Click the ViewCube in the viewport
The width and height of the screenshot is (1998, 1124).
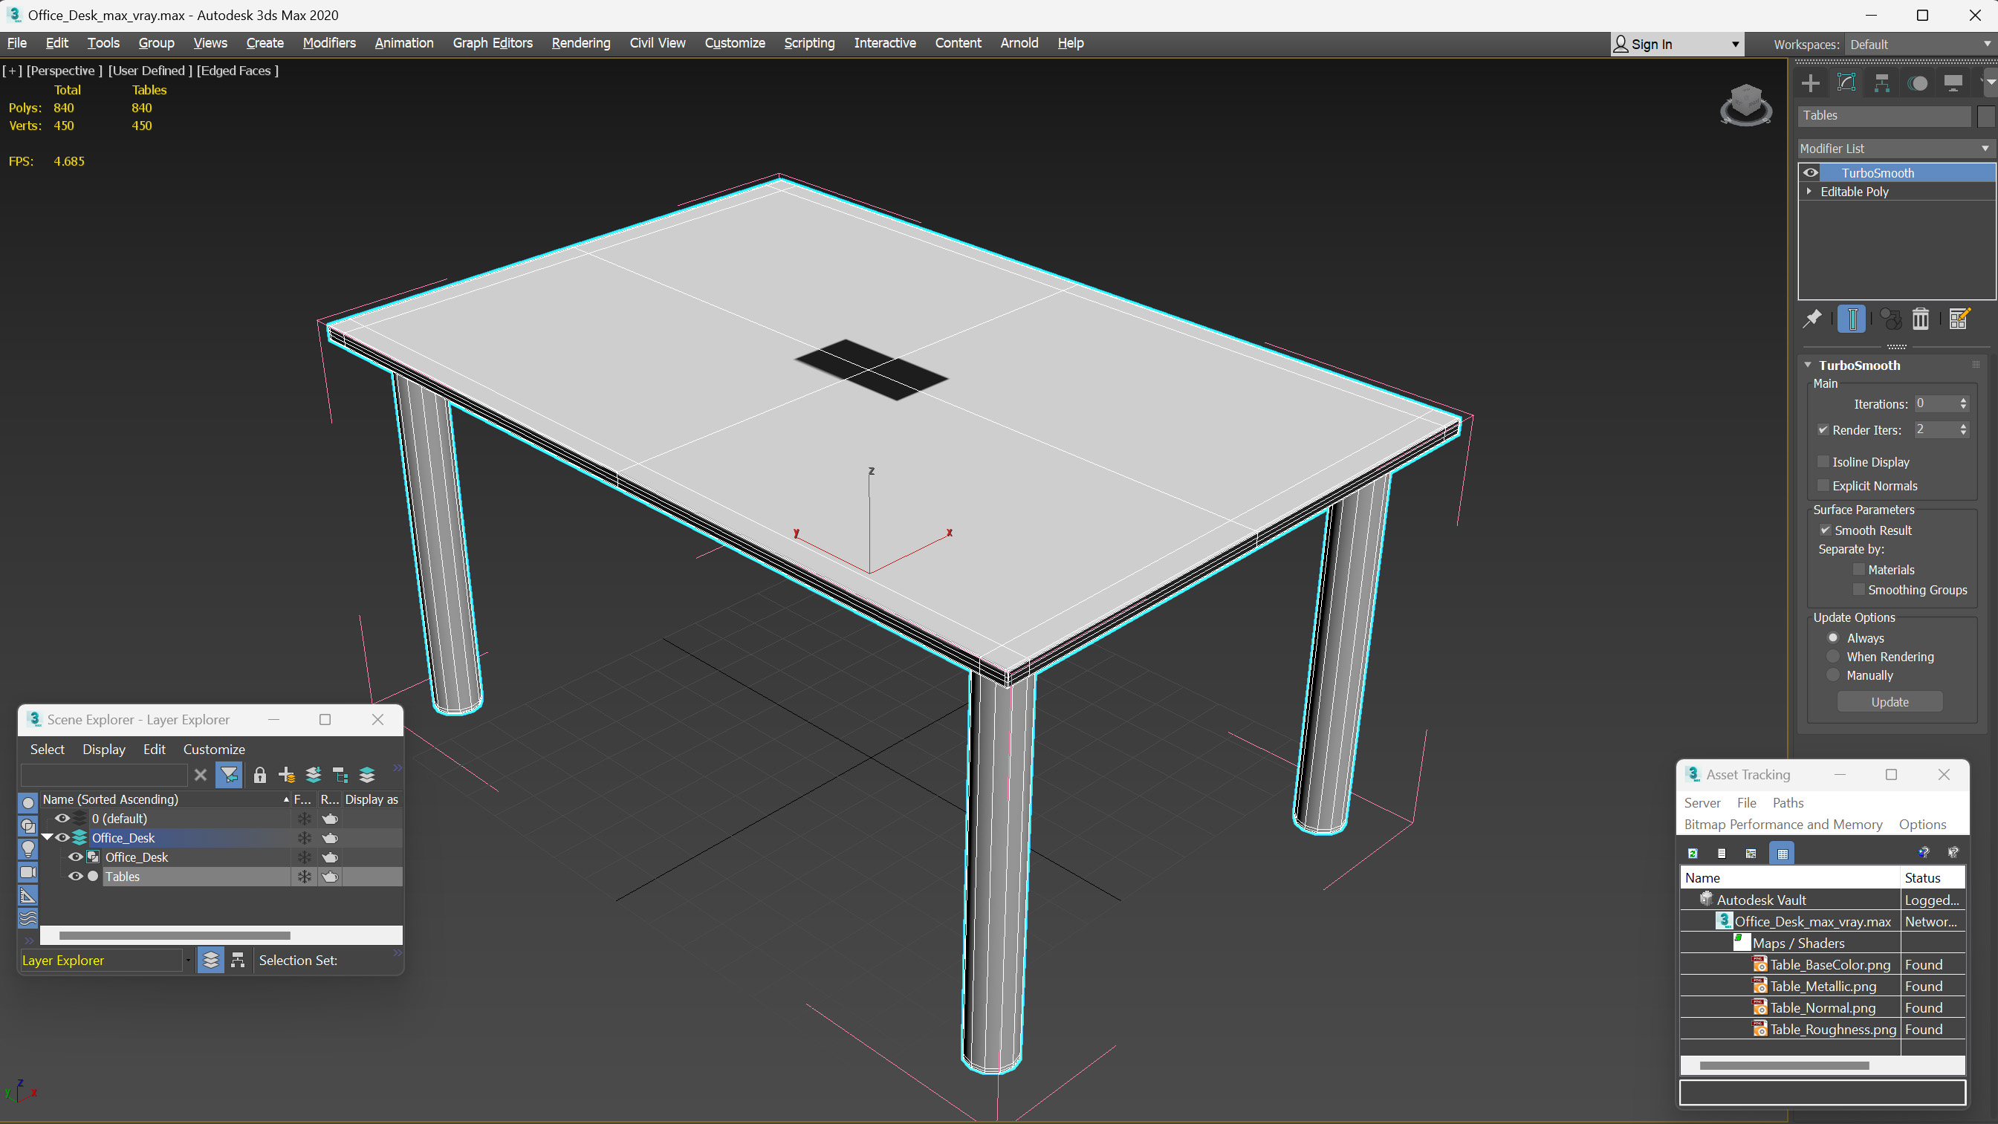click(x=1745, y=105)
